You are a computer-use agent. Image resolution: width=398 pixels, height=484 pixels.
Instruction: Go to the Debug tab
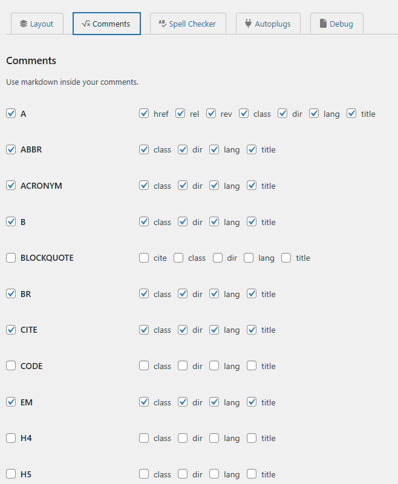(x=336, y=24)
